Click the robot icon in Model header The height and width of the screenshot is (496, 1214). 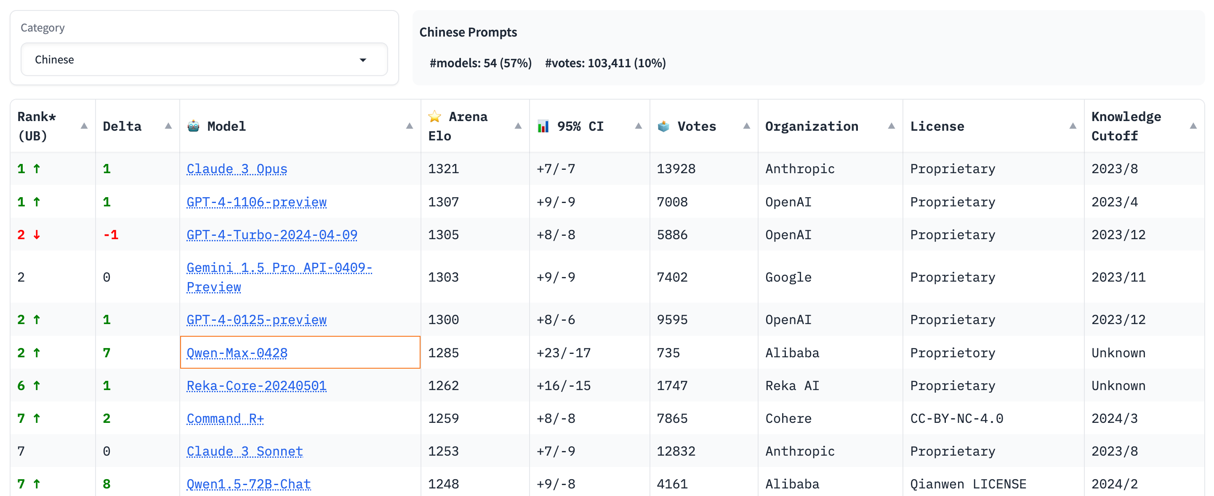(193, 126)
